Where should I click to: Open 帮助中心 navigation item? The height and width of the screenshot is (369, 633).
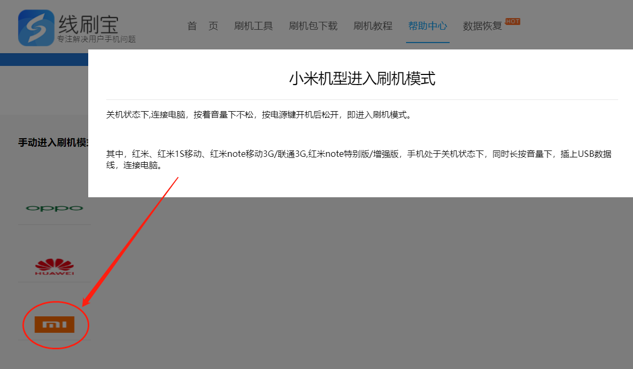click(427, 26)
